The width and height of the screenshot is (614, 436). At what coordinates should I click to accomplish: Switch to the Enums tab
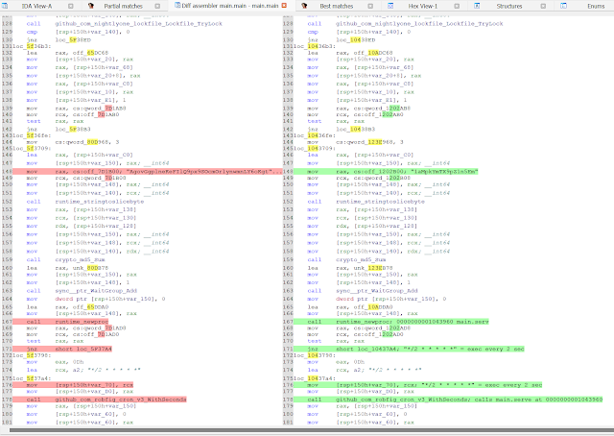(596, 6)
